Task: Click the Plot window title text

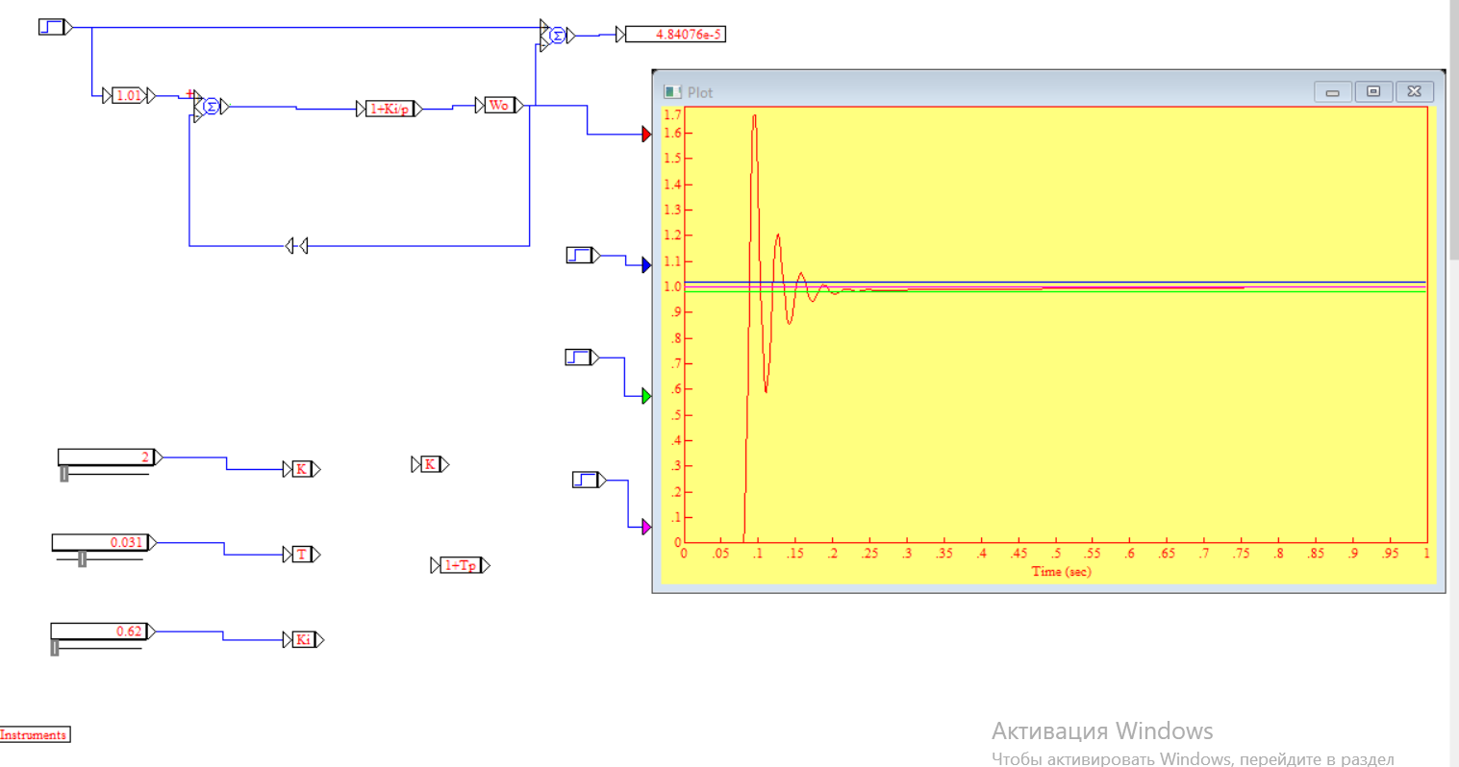Action: pyautogui.click(x=700, y=92)
